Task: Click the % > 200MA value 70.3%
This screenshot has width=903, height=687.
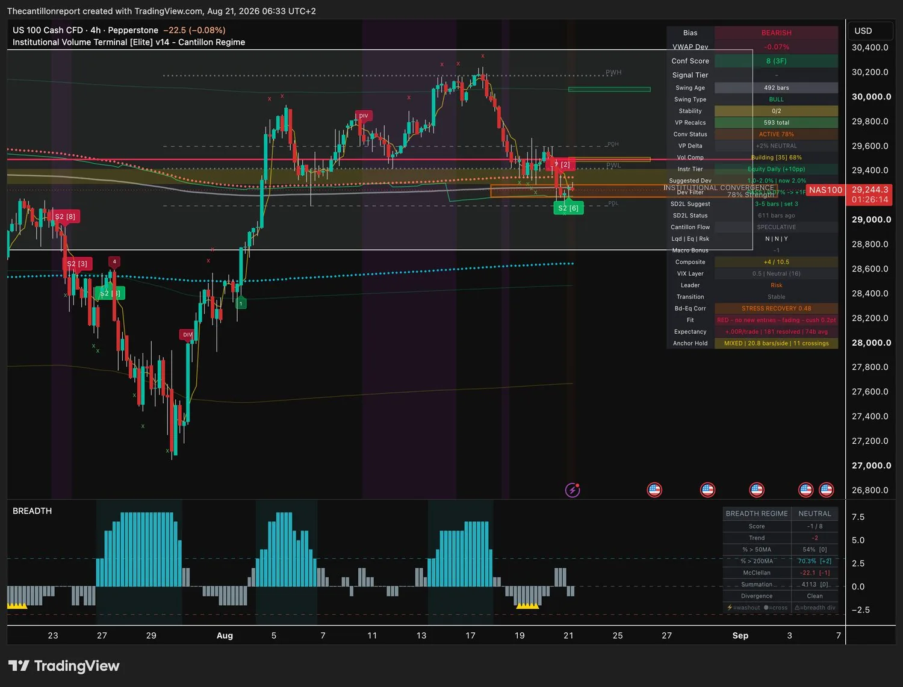Action: 815,561
